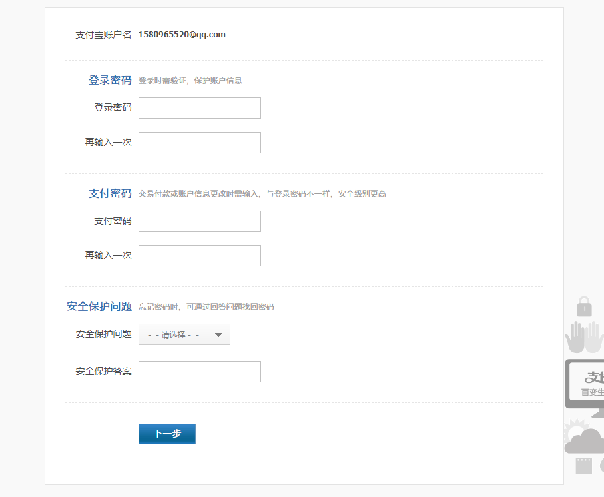The image size is (604, 497).
Task: Focus the 再输入一次 field under 登录密码
Action: [x=200, y=143]
